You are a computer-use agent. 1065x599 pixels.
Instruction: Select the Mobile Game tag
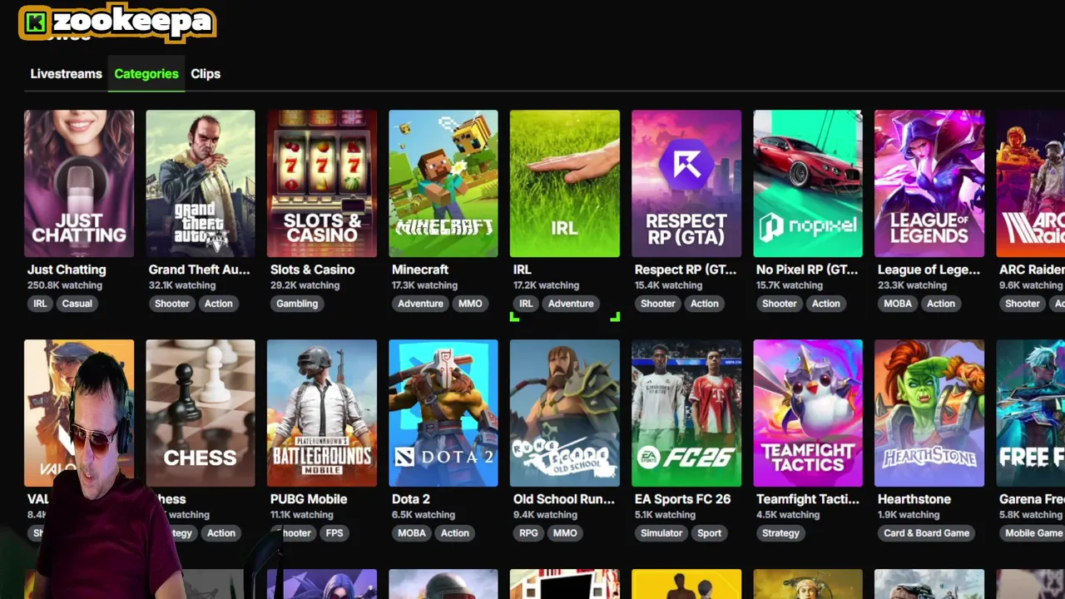pos(1033,533)
